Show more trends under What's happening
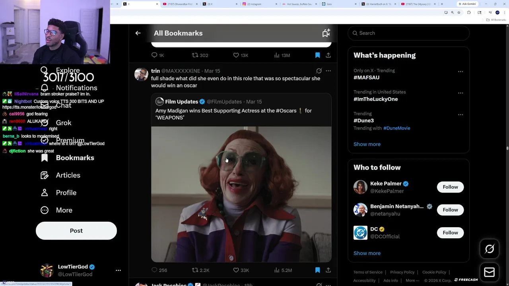 click(x=367, y=144)
